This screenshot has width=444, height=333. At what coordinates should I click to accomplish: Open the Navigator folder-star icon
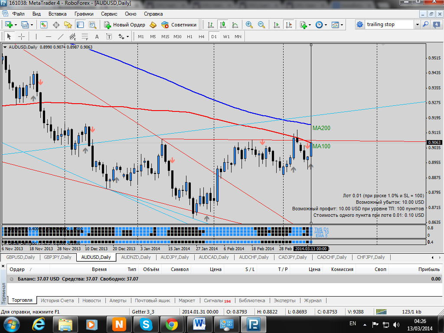point(68,25)
